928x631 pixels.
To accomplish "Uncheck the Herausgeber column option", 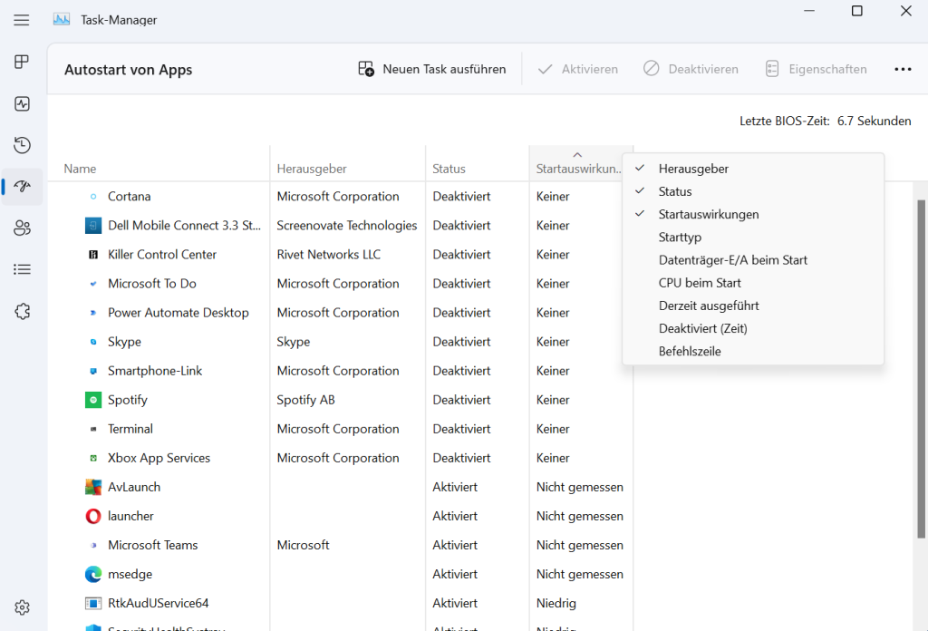I will tap(753, 169).
